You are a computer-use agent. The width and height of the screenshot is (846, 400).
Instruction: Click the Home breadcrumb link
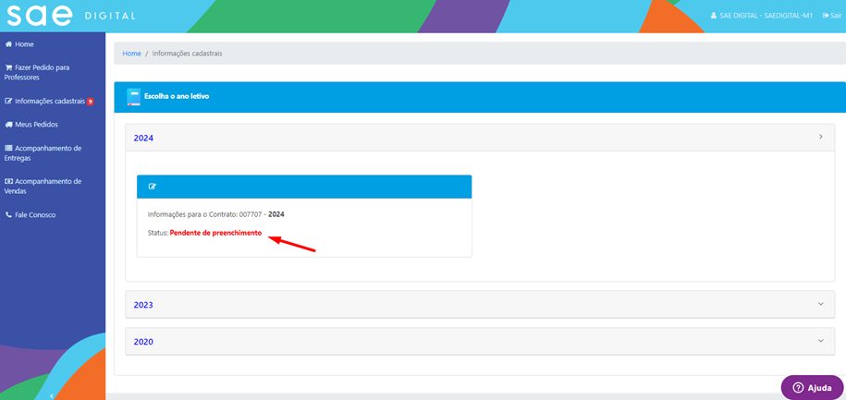131,54
